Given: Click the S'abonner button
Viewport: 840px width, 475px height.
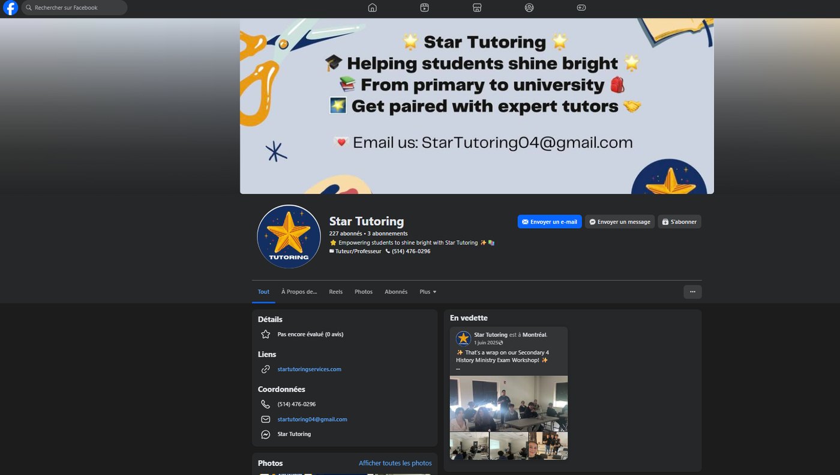Looking at the screenshot, I should pyautogui.click(x=679, y=222).
